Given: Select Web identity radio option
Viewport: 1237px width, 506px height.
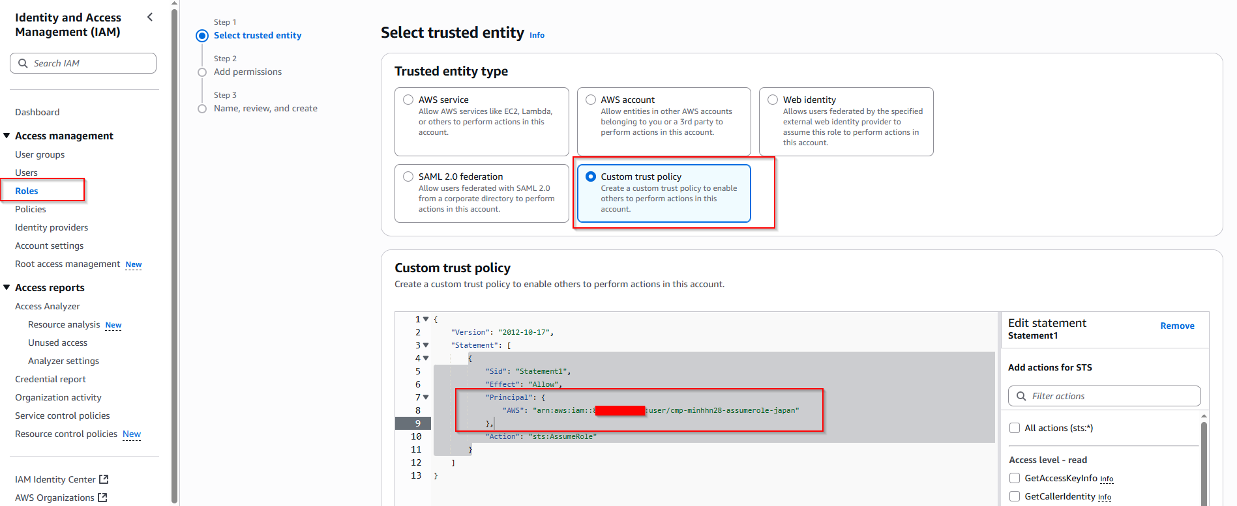Looking at the screenshot, I should [773, 100].
